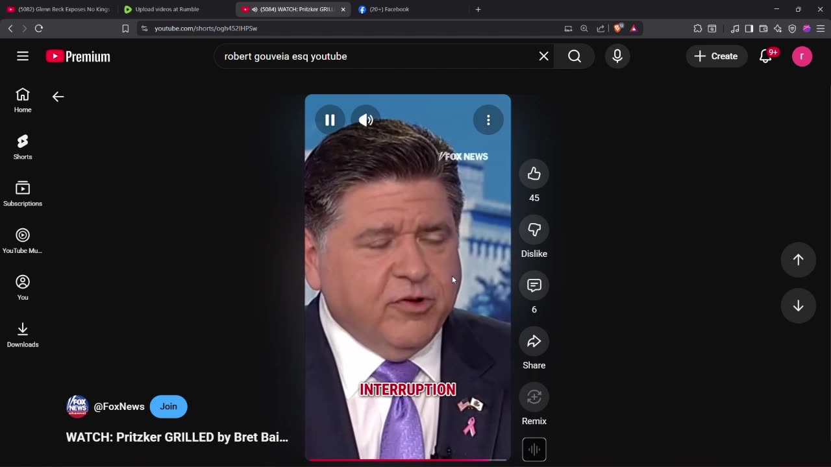
Task: Go to YouTube Premium home logo
Action: [78, 56]
